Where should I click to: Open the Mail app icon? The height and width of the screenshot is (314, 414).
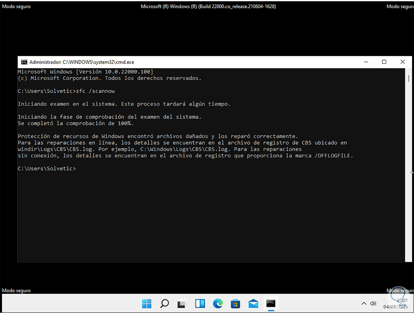[253, 304]
